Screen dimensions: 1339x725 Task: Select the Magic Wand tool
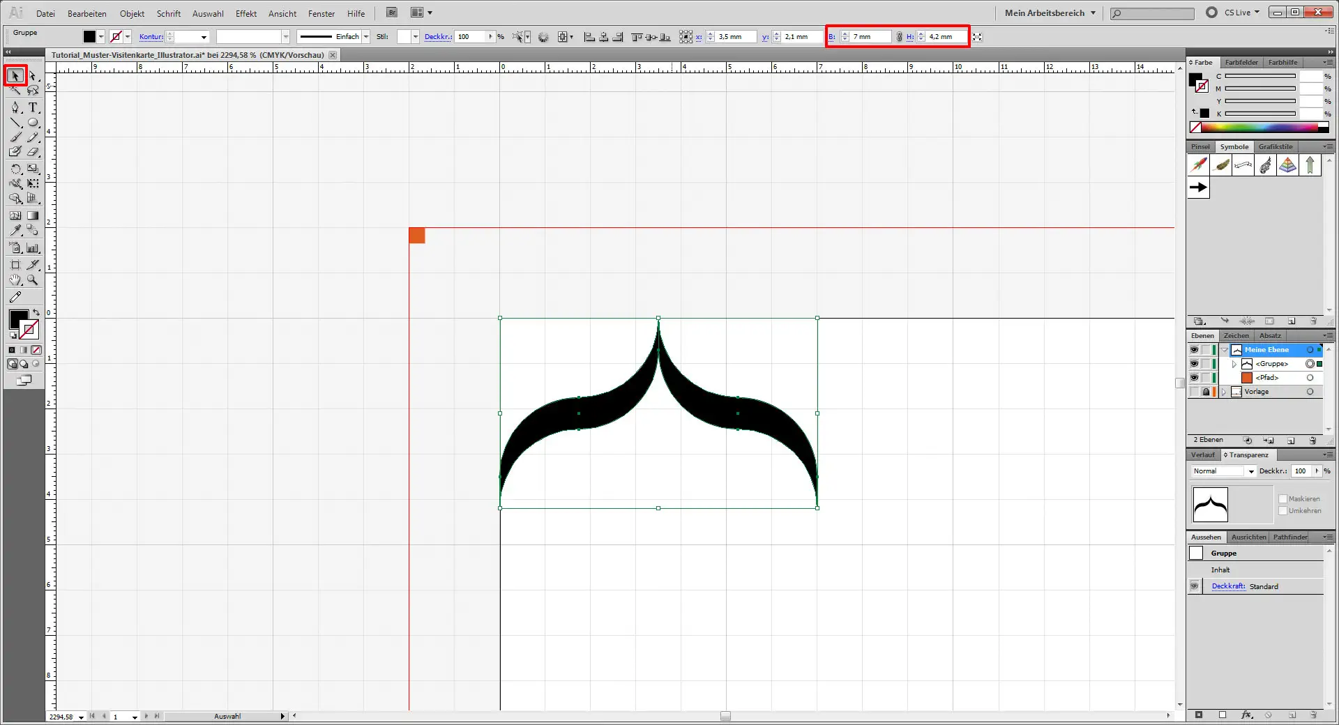pyautogui.click(x=15, y=91)
